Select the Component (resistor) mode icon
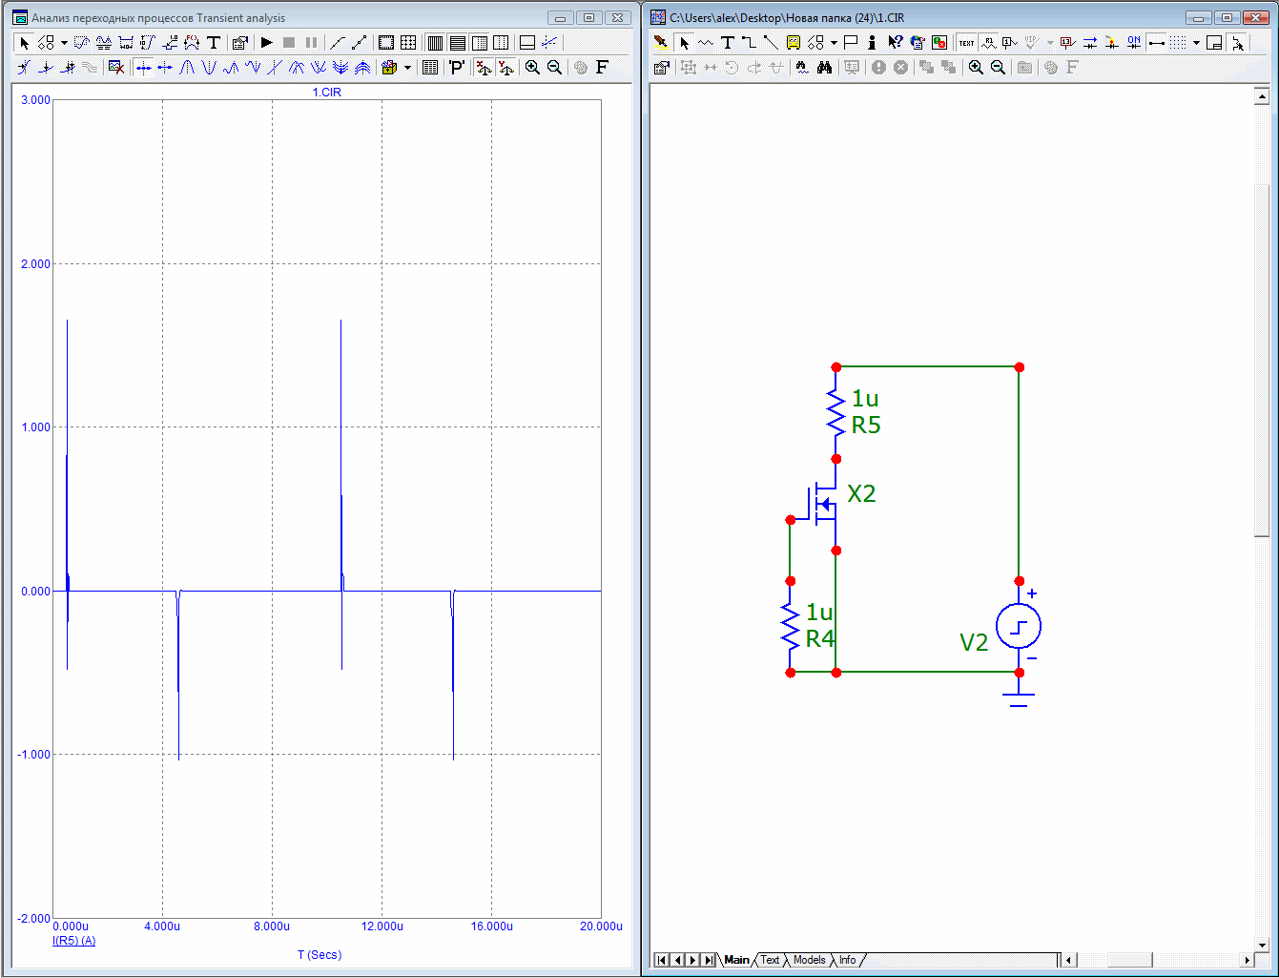The image size is (1279, 978). (706, 43)
